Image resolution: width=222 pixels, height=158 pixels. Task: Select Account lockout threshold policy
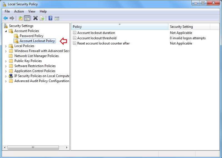pos(97,38)
